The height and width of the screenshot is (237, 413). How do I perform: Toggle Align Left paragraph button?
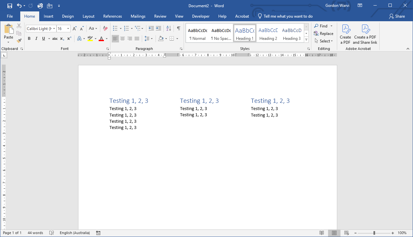tap(115, 39)
